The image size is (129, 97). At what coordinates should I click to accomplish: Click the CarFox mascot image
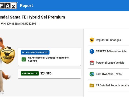pos(5,66)
